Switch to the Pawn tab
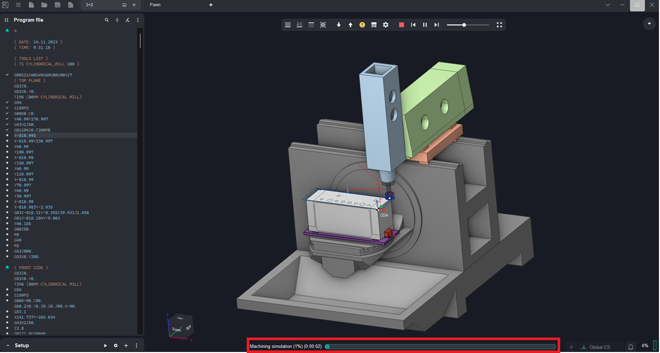660x353 pixels. click(x=155, y=5)
